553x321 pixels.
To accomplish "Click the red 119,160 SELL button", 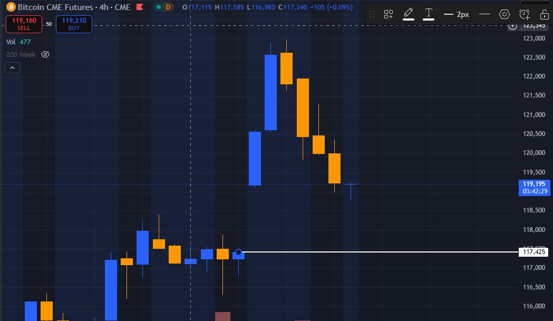I will (x=24, y=24).
